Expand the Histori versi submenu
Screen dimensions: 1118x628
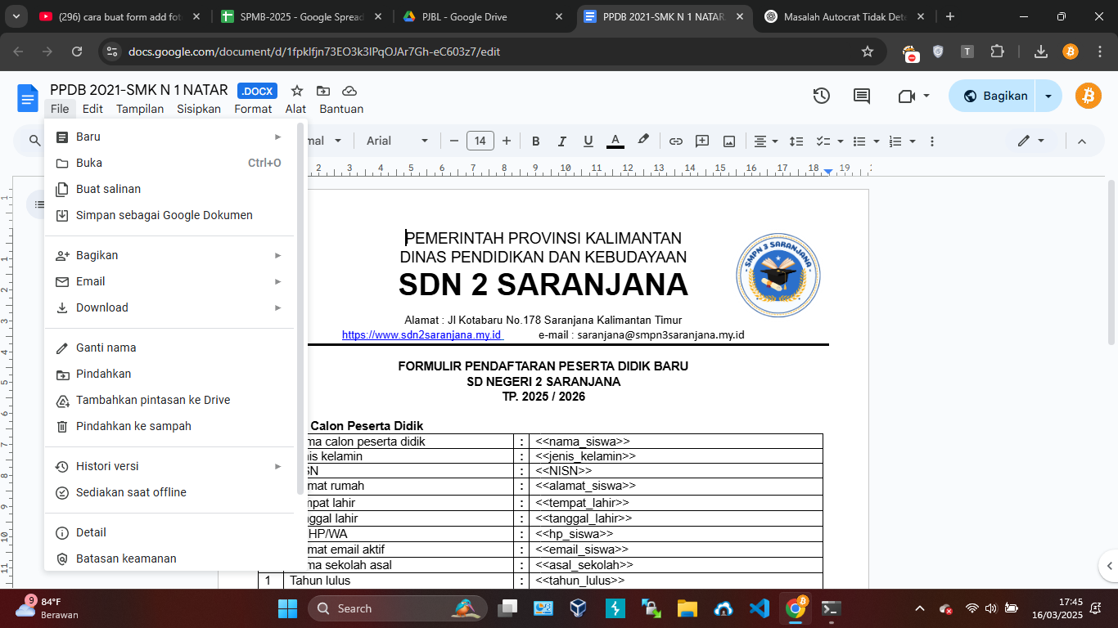(169, 466)
